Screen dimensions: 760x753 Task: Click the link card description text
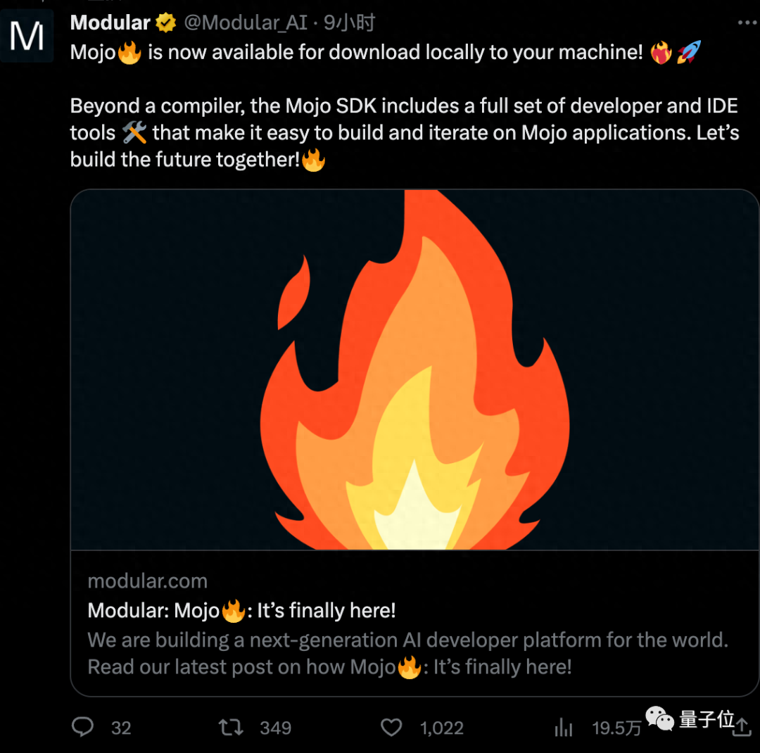point(407,653)
